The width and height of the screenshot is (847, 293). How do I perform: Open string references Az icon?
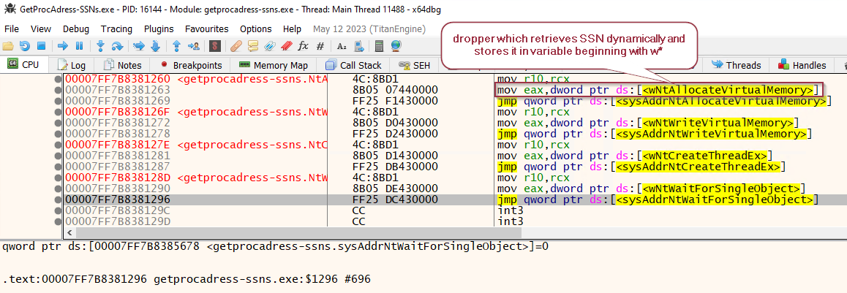point(342,47)
